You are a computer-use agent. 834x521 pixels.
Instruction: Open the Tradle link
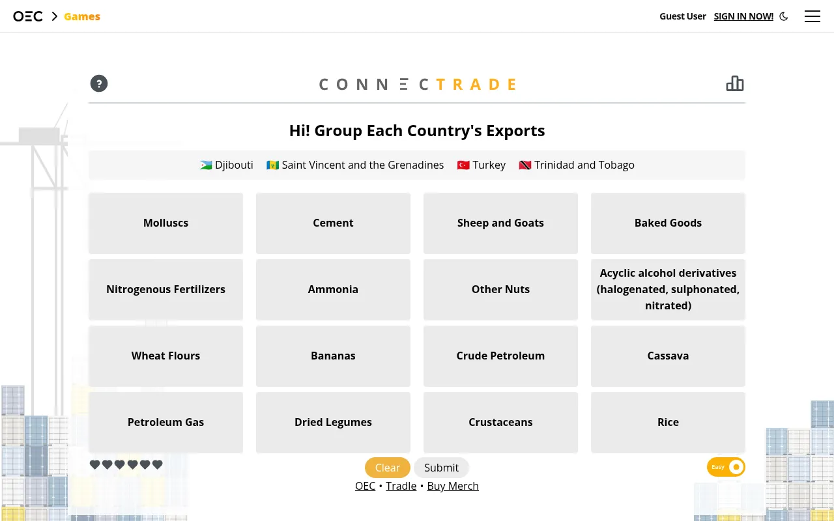[401, 486]
